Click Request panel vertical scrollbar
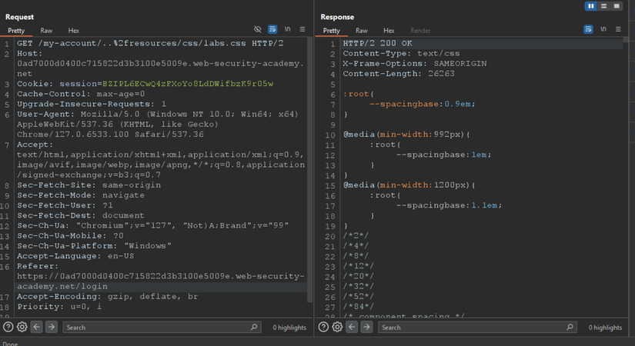The image size is (635, 346). [310, 170]
